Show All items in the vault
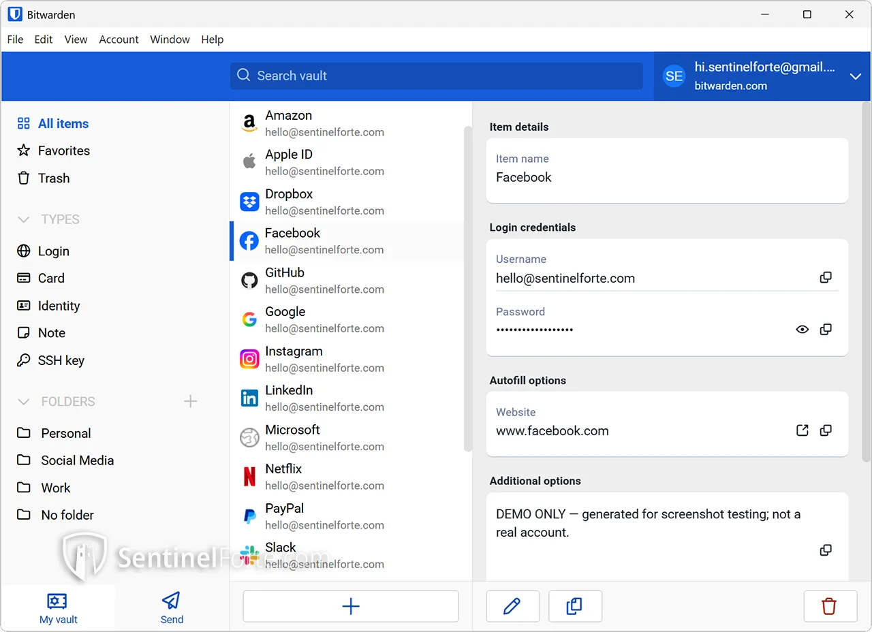The image size is (872, 632). tap(53, 124)
